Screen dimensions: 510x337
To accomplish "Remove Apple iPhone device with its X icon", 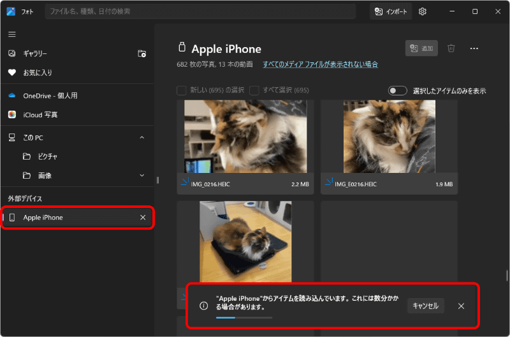I will tap(143, 217).
